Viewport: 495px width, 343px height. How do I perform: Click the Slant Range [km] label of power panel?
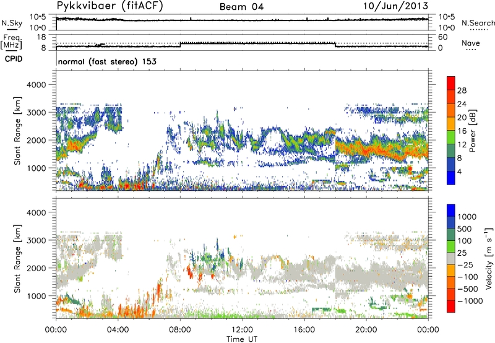pyautogui.click(x=17, y=131)
